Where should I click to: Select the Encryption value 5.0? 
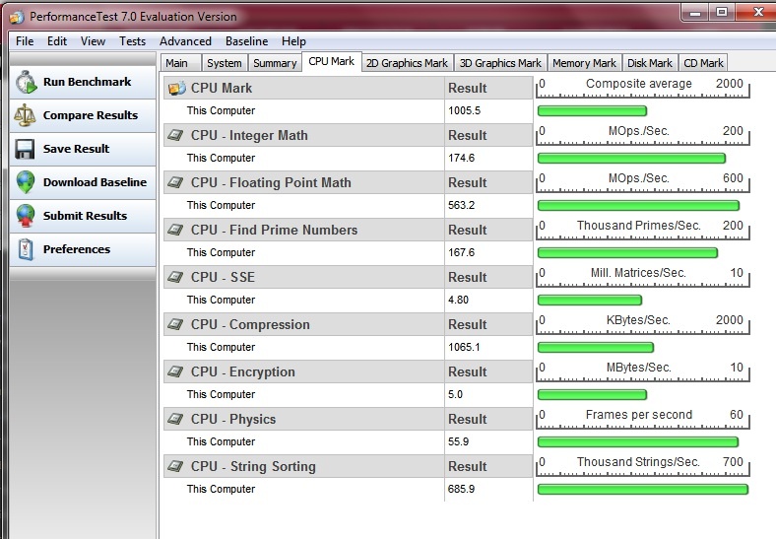point(455,394)
